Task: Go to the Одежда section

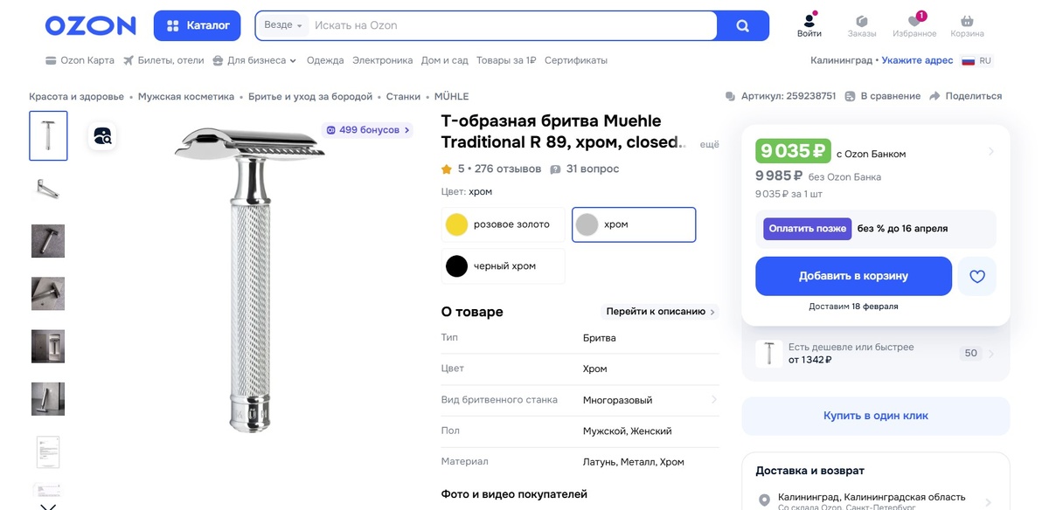Action: click(325, 60)
